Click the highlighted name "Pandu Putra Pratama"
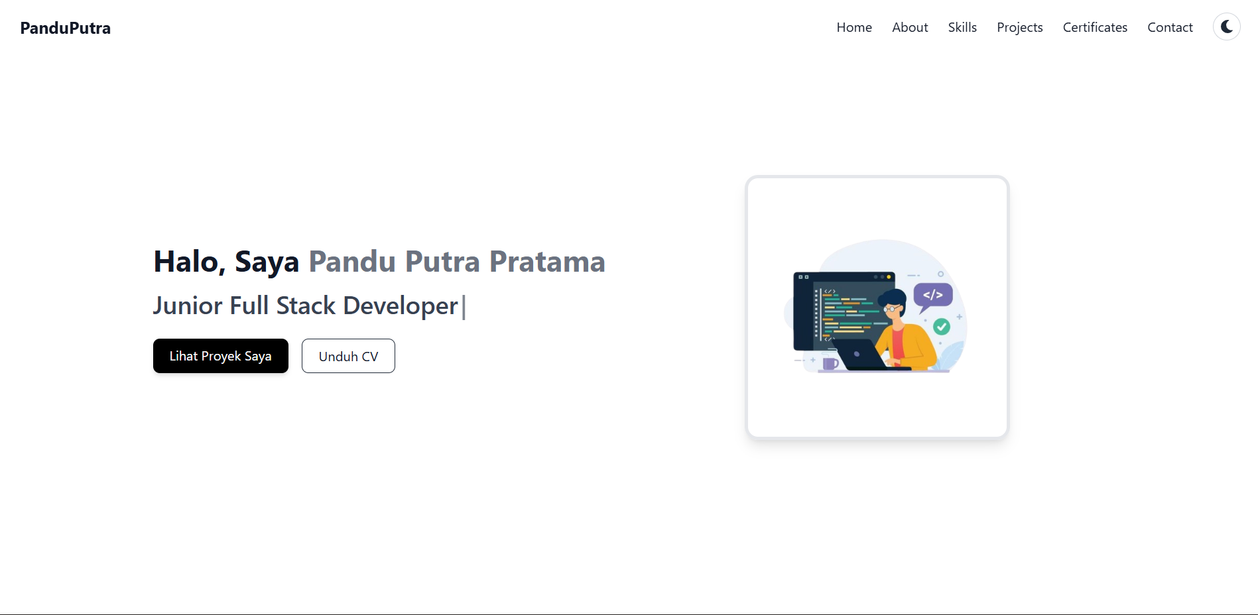Screen dimensions: 1258x615 [x=456, y=261]
